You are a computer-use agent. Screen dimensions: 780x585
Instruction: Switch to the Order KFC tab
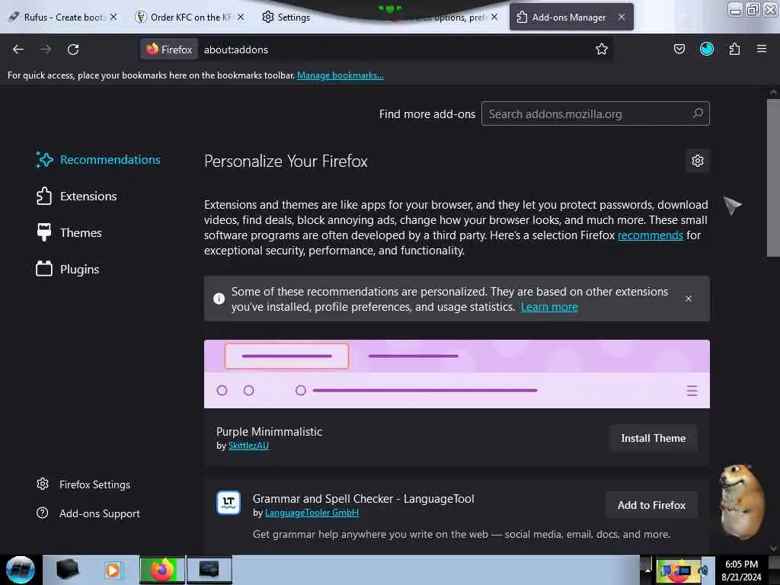(189, 17)
